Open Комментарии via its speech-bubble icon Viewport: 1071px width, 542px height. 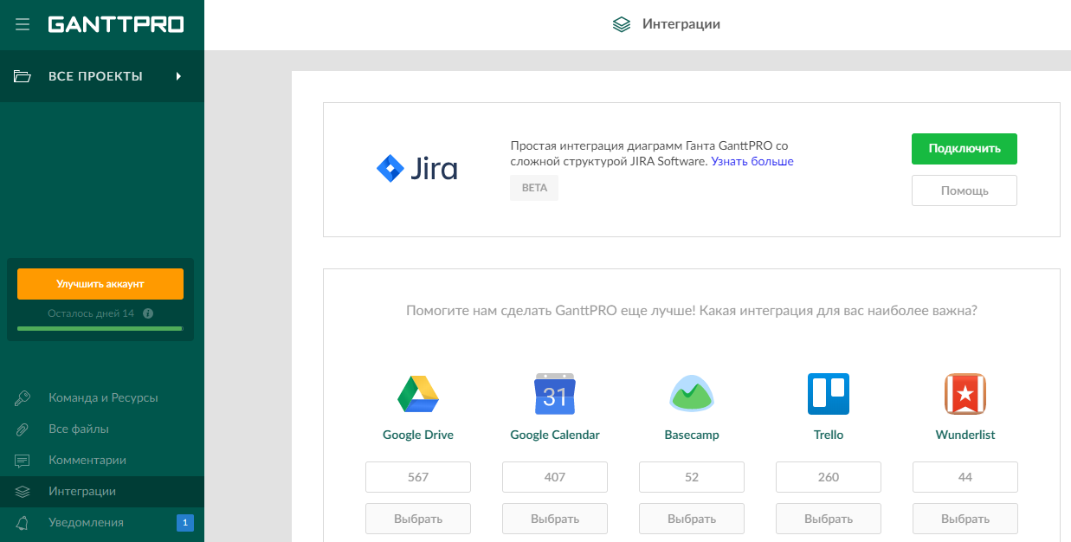tap(22, 460)
